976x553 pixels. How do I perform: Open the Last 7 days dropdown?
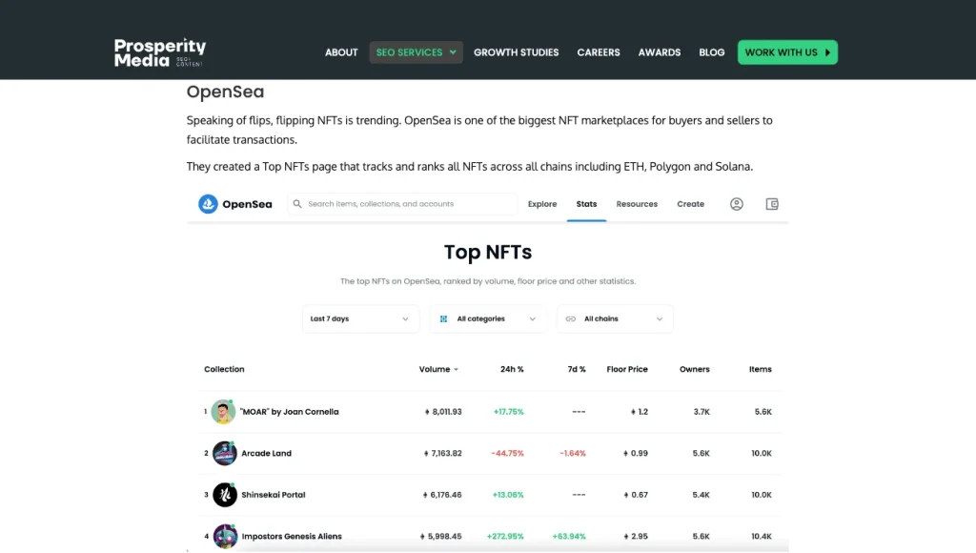coord(360,318)
